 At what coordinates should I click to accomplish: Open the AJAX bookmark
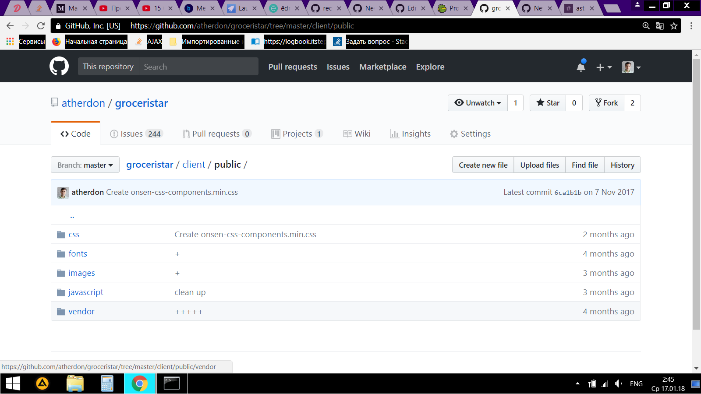pyautogui.click(x=149, y=42)
